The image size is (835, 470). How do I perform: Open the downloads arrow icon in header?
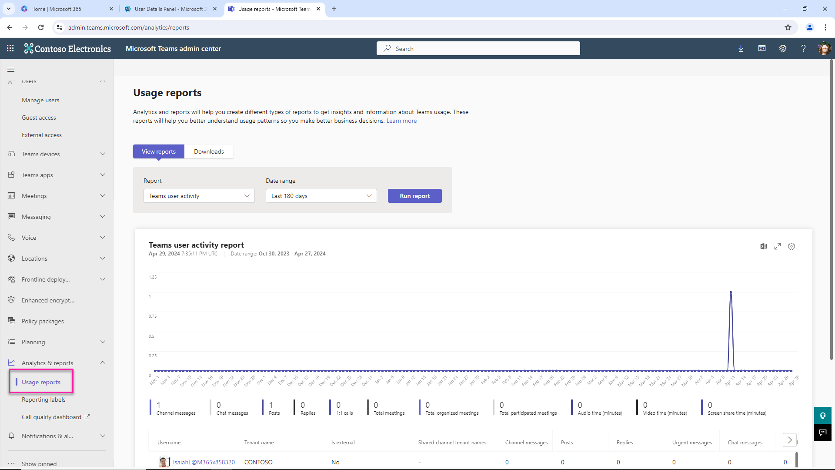click(741, 48)
